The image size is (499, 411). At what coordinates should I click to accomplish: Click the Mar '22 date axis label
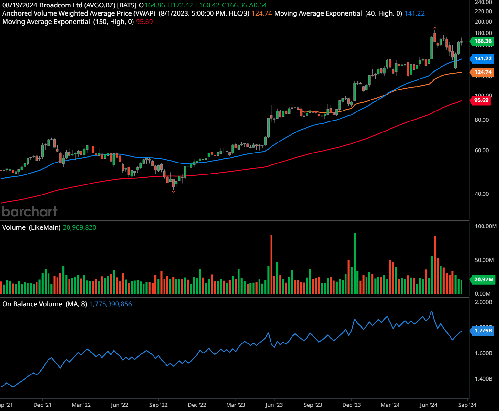pos(81,405)
